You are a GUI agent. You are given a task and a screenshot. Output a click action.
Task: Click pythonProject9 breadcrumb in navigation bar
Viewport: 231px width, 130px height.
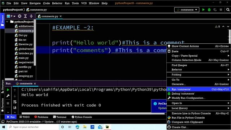(13, 10)
